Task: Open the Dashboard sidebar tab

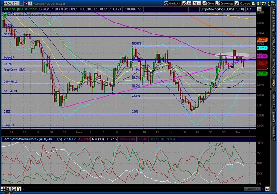Action: 273,100
